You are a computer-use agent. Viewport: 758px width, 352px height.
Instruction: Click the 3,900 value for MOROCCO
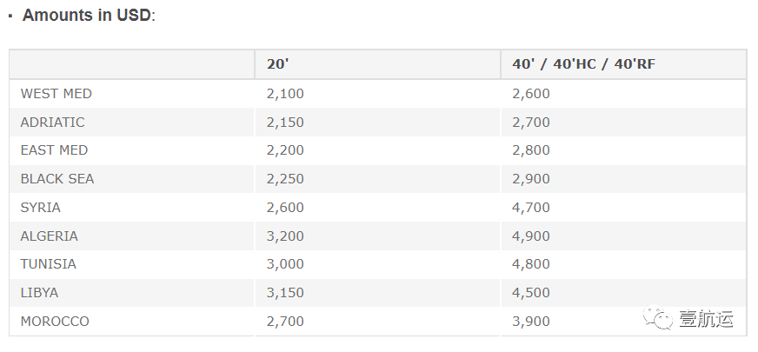(x=531, y=322)
